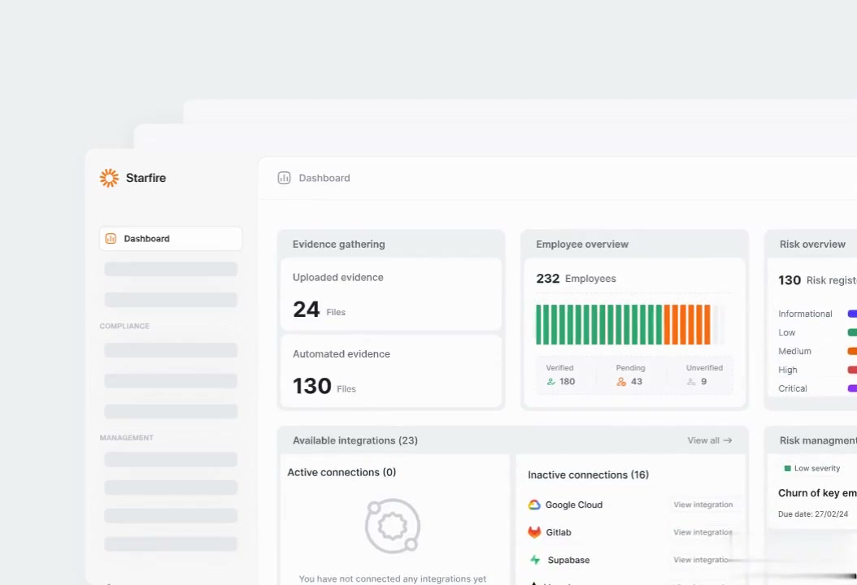Click the MANAGEMENT section label
Image resolution: width=857 pixels, height=585 pixels.
click(x=126, y=438)
